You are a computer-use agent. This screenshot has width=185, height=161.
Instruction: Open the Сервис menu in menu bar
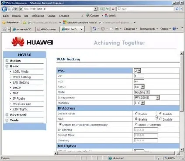click(x=51, y=16)
